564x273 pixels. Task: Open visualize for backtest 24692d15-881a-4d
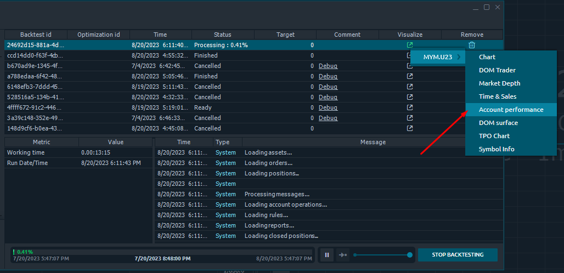(x=410, y=45)
